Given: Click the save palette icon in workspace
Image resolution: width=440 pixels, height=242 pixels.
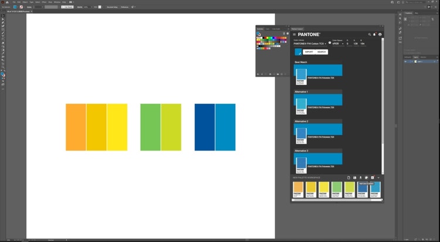Looking at the screenshot, I should click(x=355, y=178).
